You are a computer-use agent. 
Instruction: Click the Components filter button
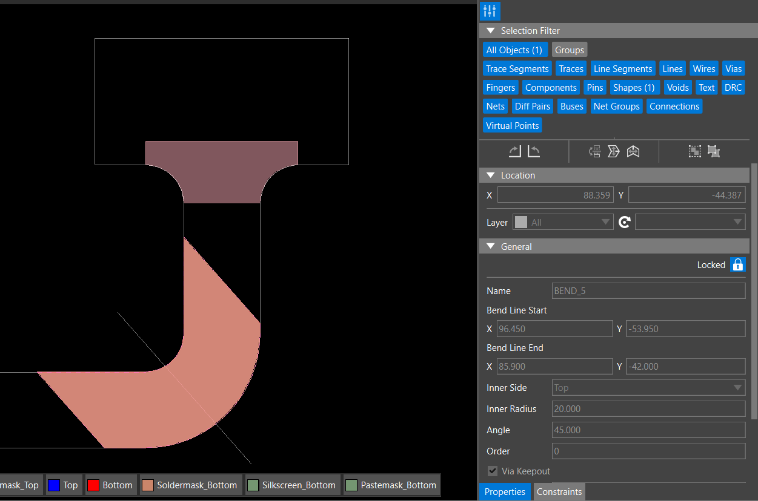coord(551,87)
